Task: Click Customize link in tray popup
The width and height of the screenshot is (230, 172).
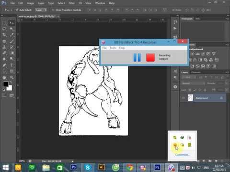Action: click(x=182, y=155)
